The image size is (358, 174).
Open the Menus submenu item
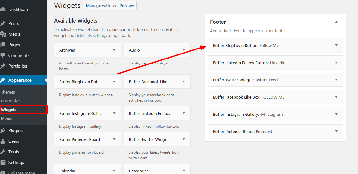coord(7,119)
